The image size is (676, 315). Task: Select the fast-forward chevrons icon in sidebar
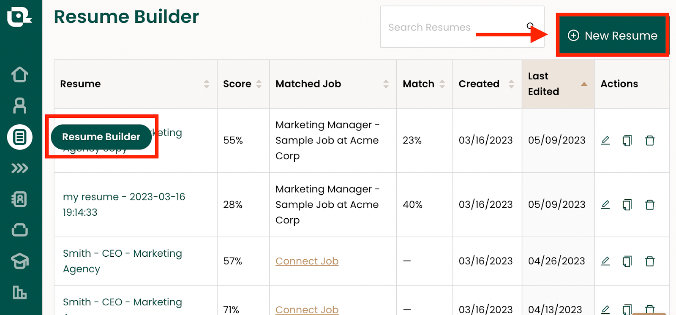pyautogui.click(x=20, y=168)
